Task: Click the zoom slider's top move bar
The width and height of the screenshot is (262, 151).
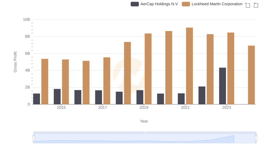Action: (145, 132)
